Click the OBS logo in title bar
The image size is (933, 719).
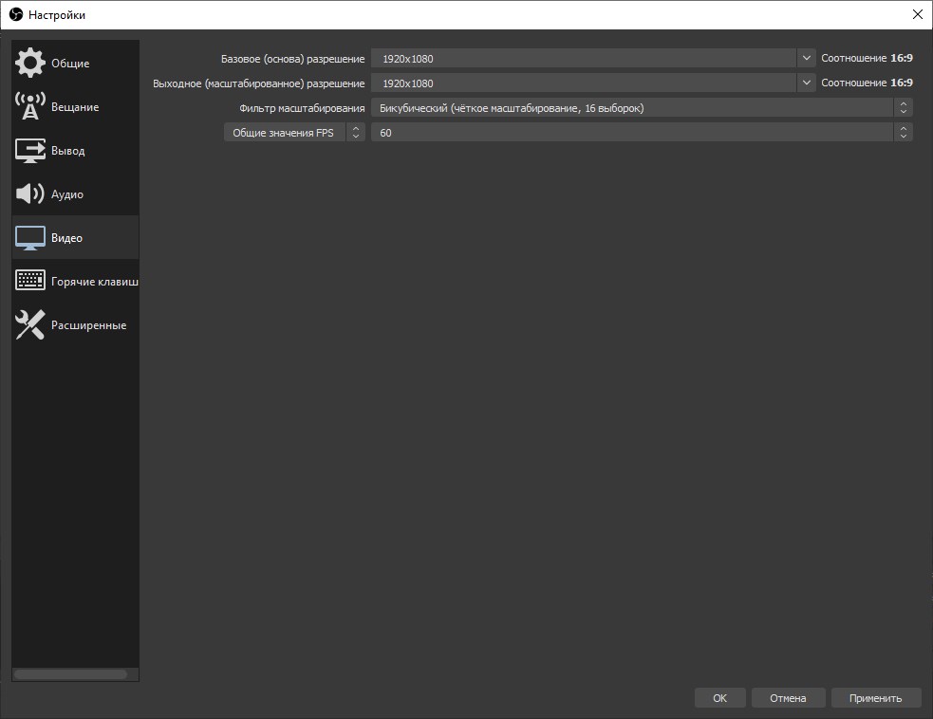tap(15, 14)
